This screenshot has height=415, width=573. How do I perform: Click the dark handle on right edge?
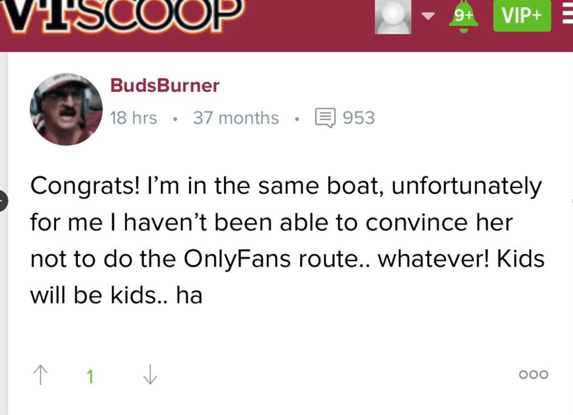pyautogui.click(x=571, y=200)
